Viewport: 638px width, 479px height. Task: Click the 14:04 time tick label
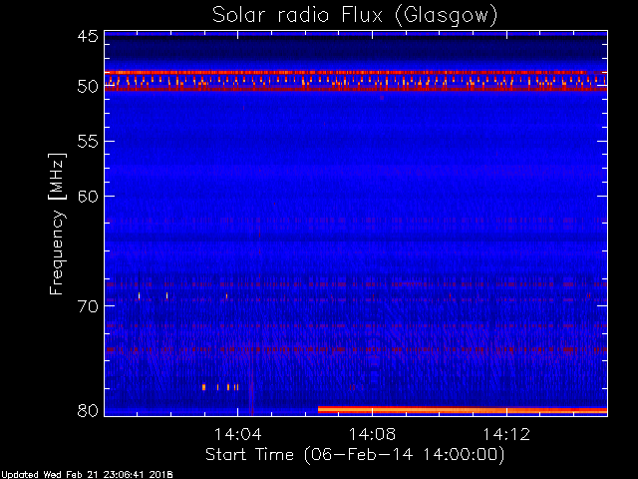tap(238, 434)
